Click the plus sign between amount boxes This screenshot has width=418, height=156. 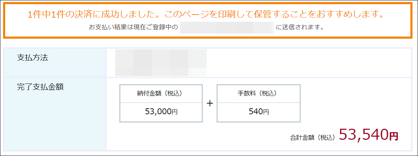(x=210, y=104)
